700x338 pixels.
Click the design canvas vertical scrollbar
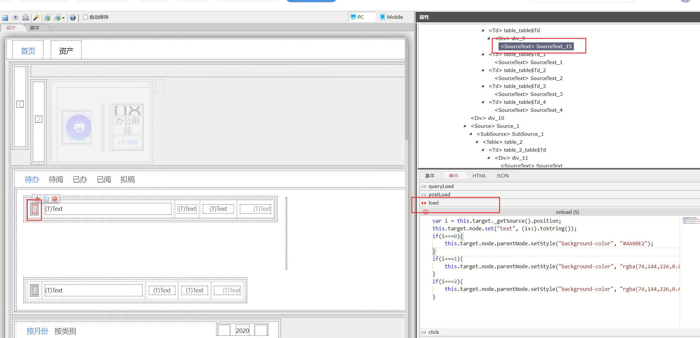tap(406, 96)
